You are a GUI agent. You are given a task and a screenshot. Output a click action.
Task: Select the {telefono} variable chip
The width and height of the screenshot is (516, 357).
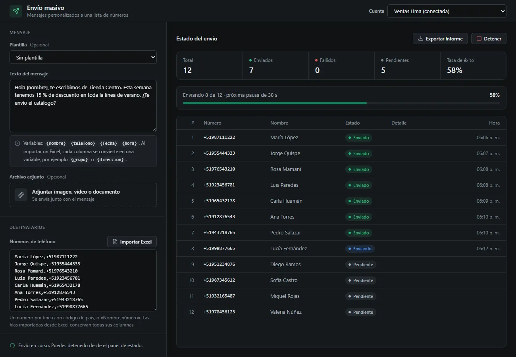(x=83, y=143)
